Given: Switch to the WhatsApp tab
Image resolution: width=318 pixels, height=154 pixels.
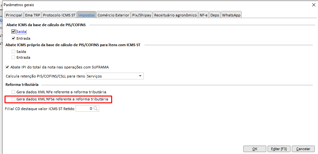Looking at the screenshot, I should point(231,15).
